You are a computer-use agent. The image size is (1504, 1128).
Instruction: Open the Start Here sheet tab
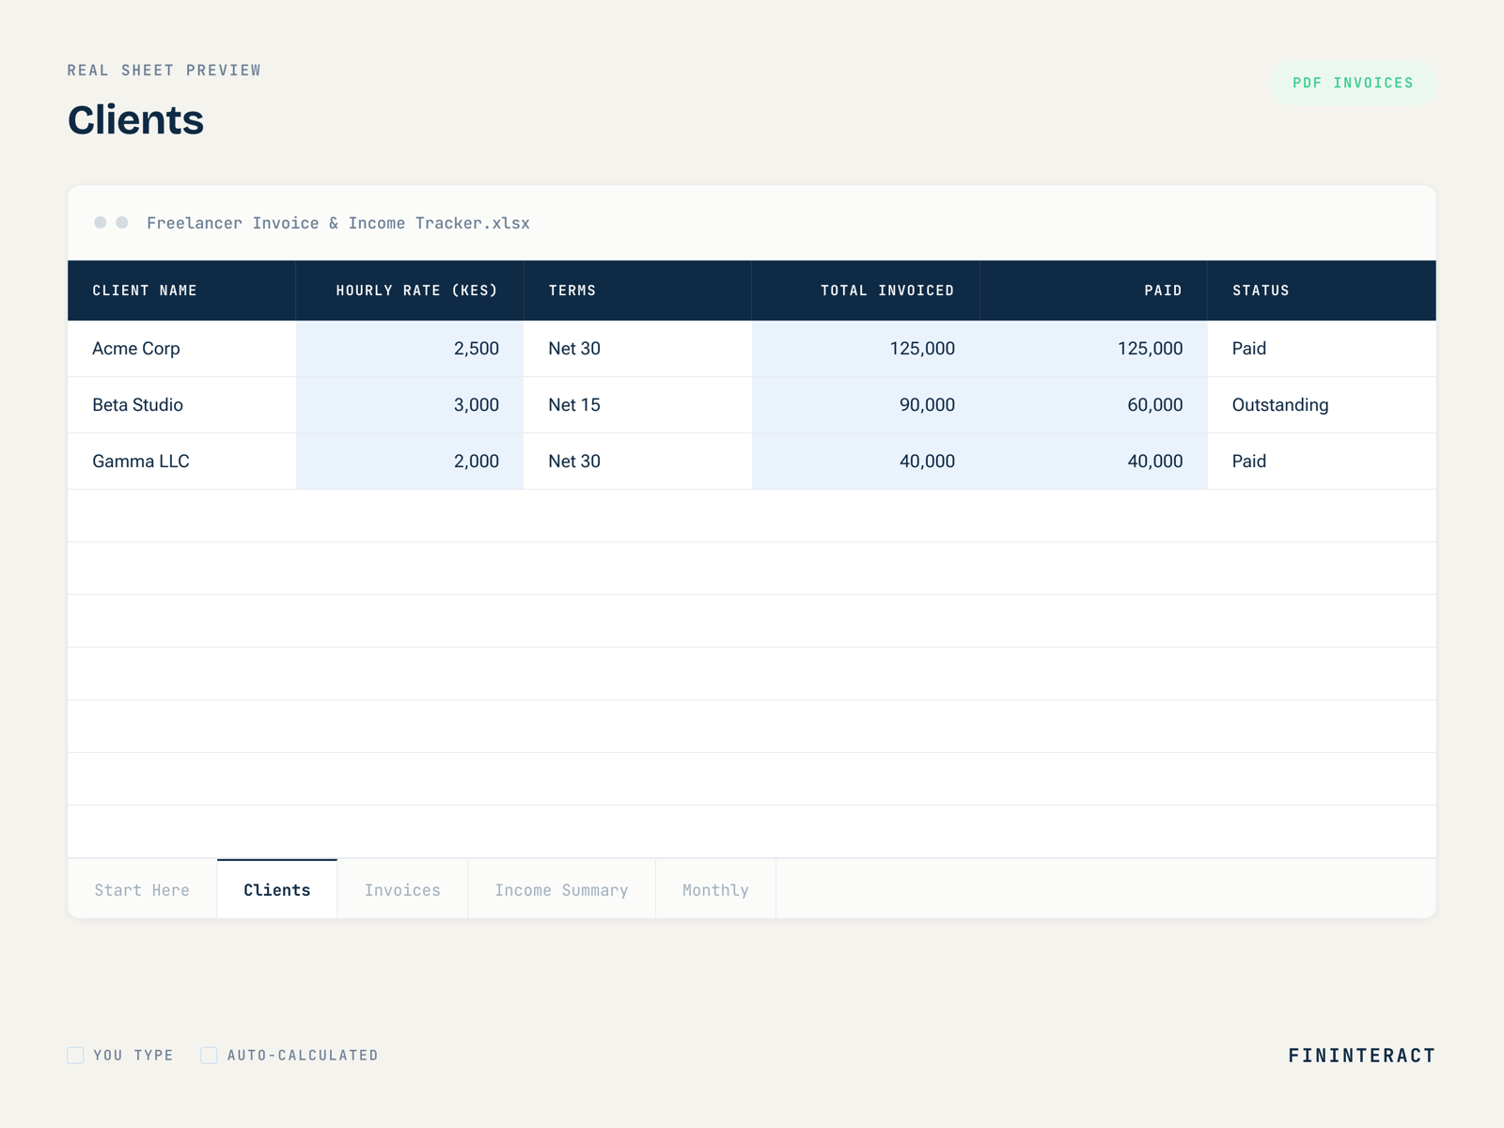point(142,889)
